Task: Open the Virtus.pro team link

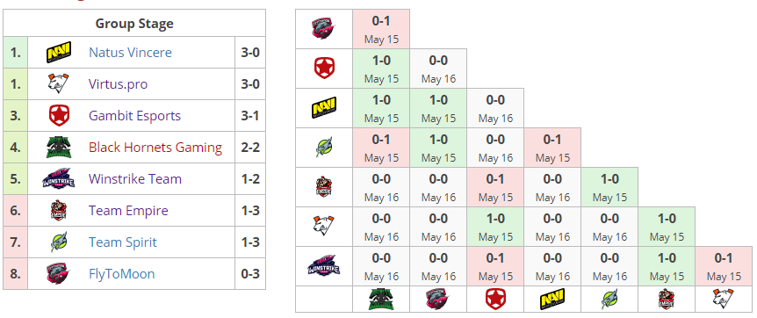Action: point(119,84)
